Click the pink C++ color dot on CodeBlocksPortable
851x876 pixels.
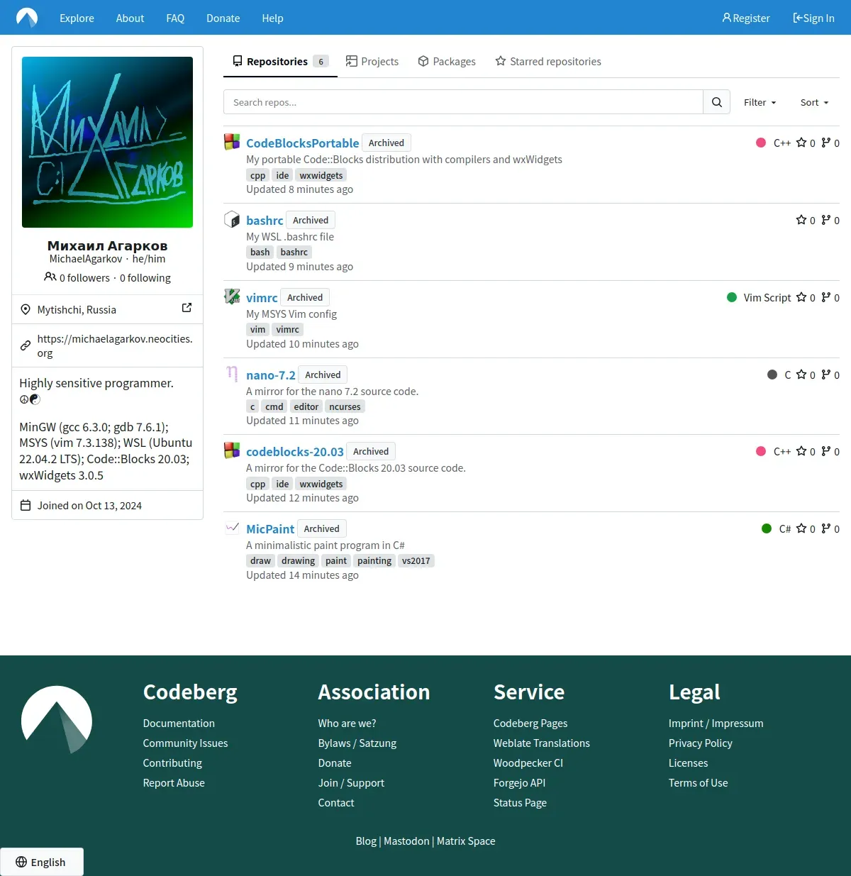point(761,143)
